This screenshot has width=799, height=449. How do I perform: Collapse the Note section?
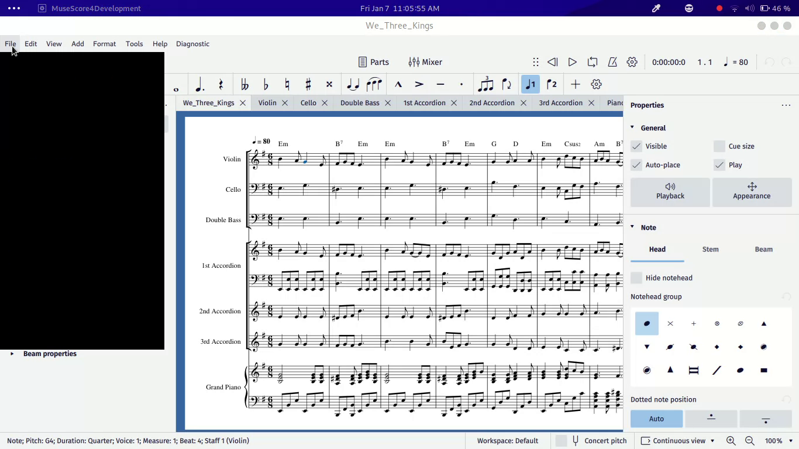point(632,227)
